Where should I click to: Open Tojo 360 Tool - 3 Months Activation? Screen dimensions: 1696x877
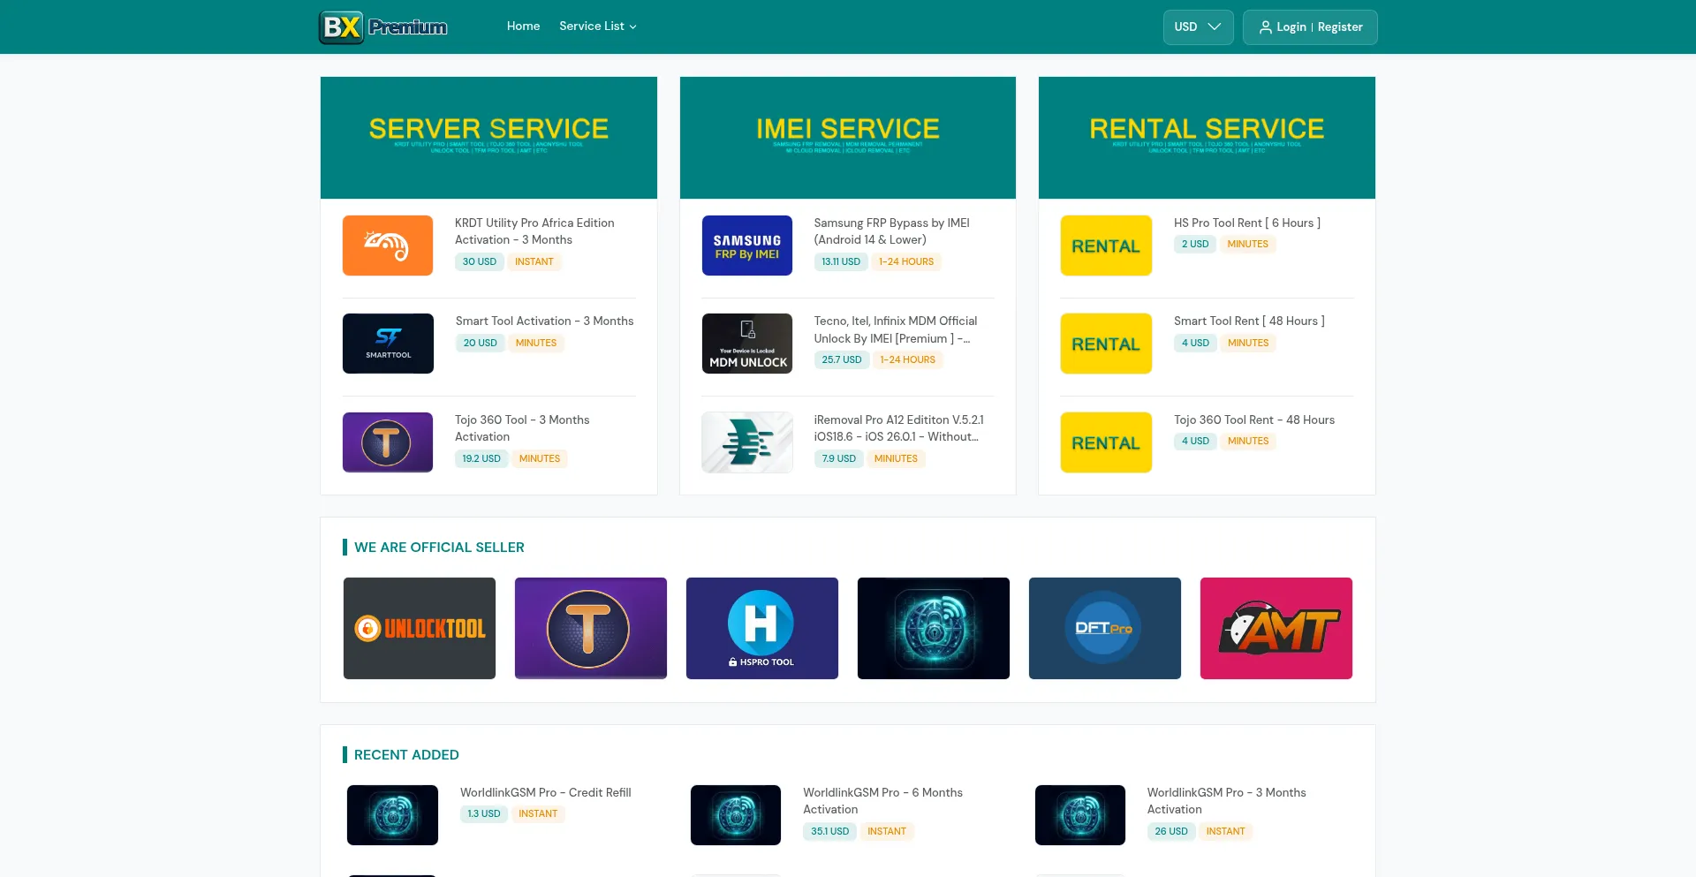522,428
